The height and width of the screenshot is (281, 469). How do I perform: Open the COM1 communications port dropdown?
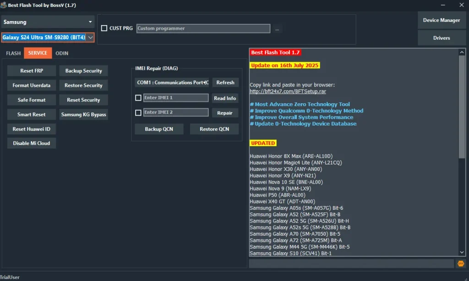coord(172,83)
